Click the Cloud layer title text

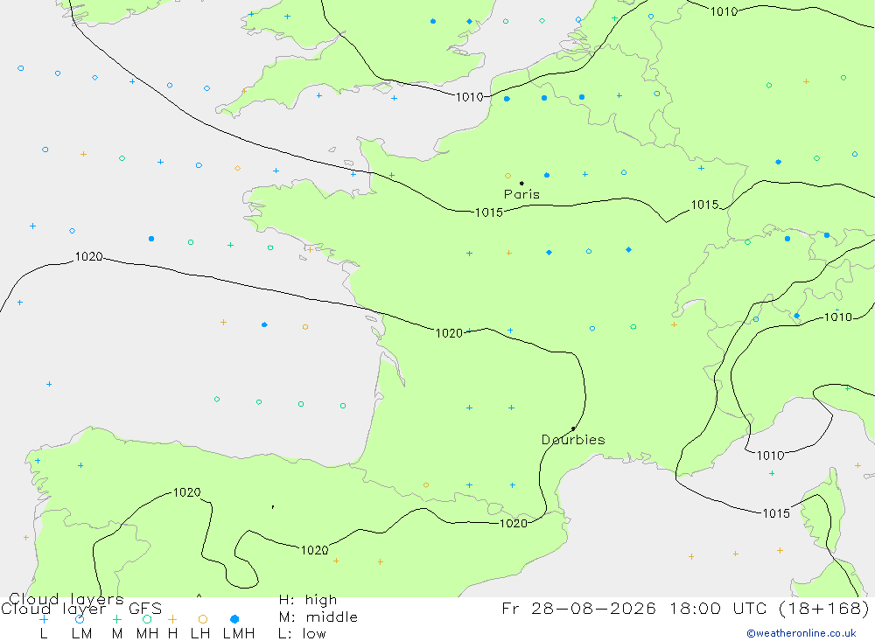click(x=53, y=609)
